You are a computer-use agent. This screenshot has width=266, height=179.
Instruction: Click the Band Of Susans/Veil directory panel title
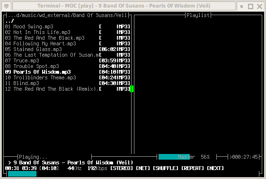pyautogui.click(x=67, y=15)
